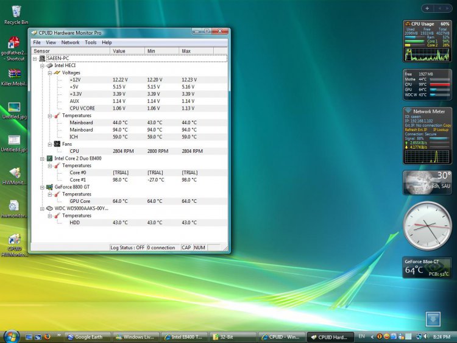The image size is (457, 343).
Task: Click the taskbar clock showing 8:24 PM
Action: pyautogui.click(x=442, y=337)
